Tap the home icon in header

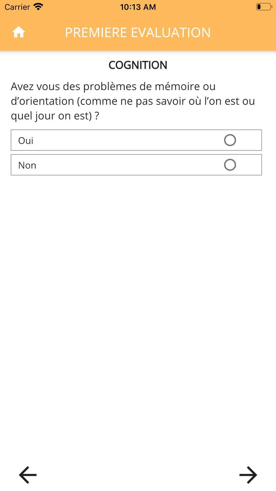19,32
